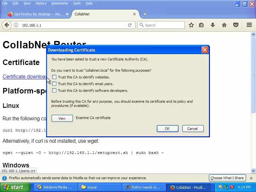Save page to Pocket icon
Viewport: 256px width, 192px height.
[236, 25]
